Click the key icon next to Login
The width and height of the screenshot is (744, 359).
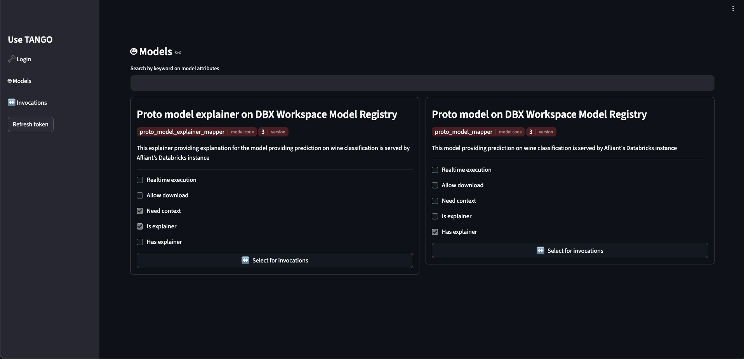point(11,59)
